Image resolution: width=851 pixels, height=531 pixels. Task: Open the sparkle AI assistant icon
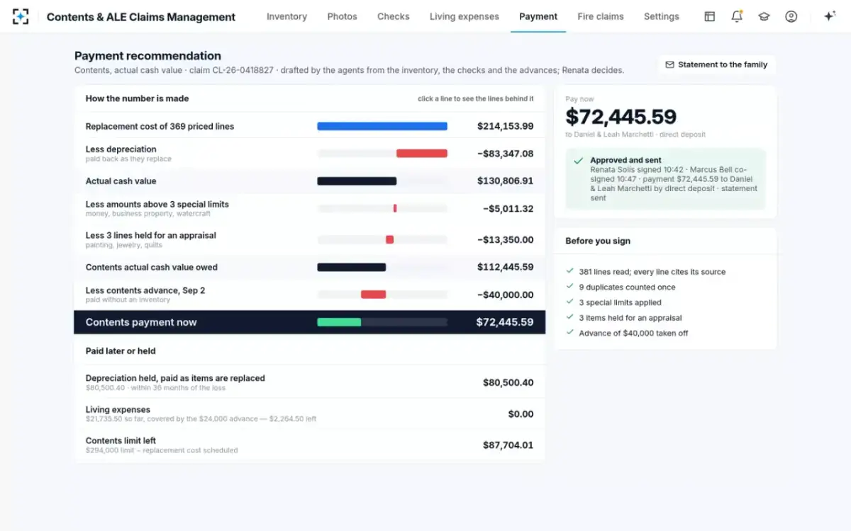[x=829, y=16]
